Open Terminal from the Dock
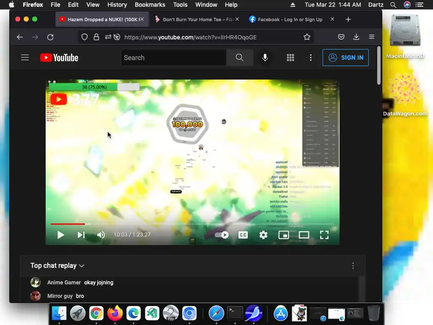 (x=235, y=313)
